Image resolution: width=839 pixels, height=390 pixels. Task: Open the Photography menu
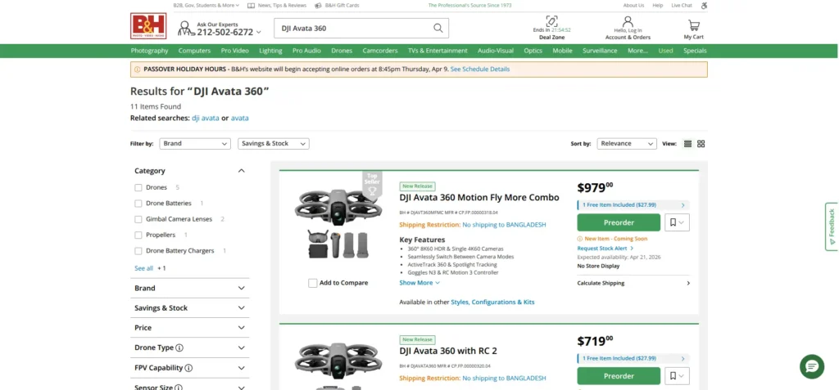149,51
